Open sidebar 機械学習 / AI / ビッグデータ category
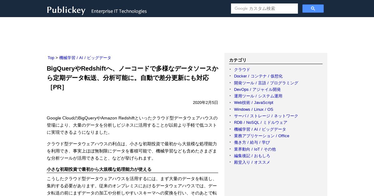Image resolution: width=374 pixels, height=196 pixels. pos(260,129)
